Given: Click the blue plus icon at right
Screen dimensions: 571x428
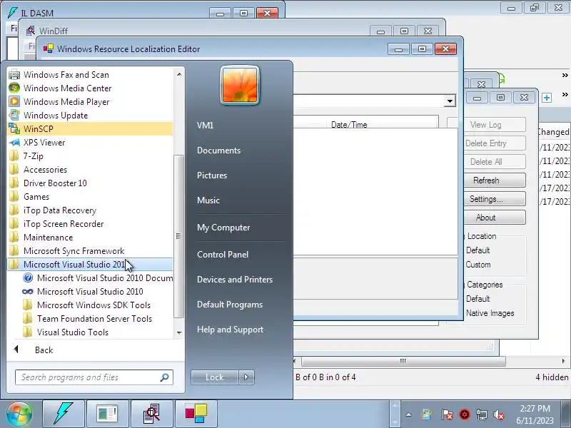Looking at the screenshot, I should [x=547, y=98].
